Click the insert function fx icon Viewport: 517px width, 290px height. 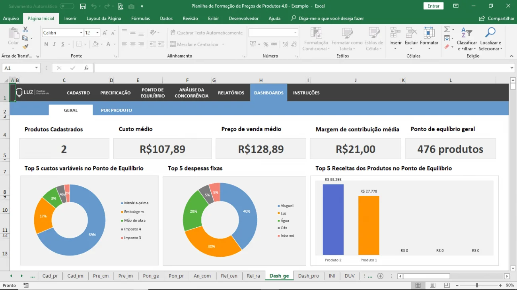(86, 68)
